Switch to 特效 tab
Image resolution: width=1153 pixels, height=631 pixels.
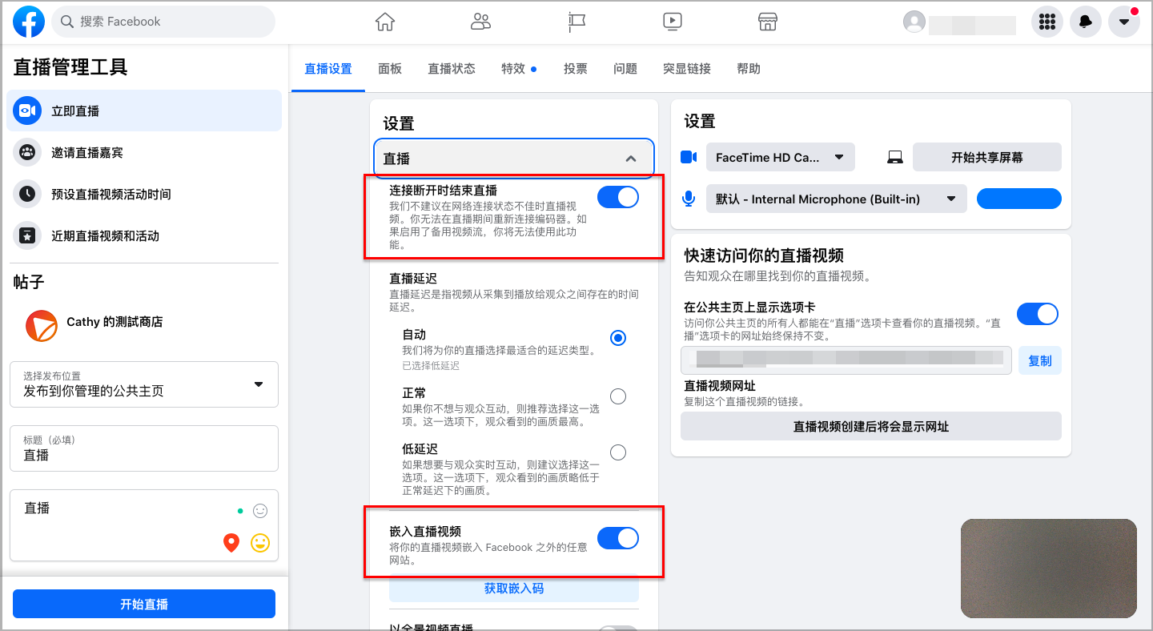pyautogui.click(x=519, y=69)
